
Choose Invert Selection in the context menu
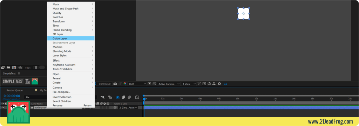click(x=71, y=97)
